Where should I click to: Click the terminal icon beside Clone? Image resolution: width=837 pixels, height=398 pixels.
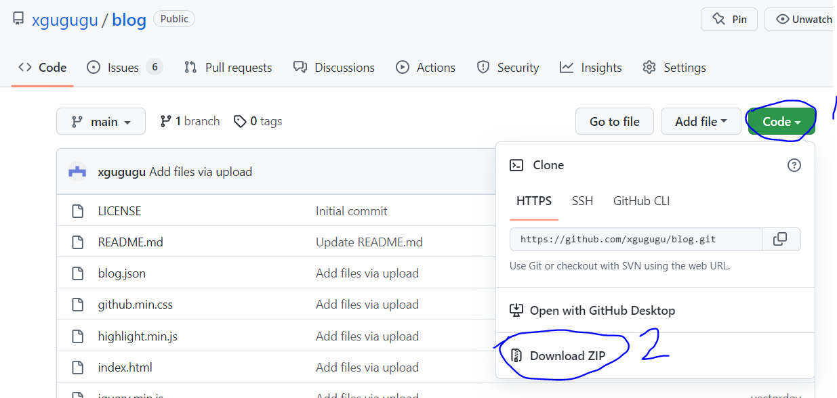(516, 165)
